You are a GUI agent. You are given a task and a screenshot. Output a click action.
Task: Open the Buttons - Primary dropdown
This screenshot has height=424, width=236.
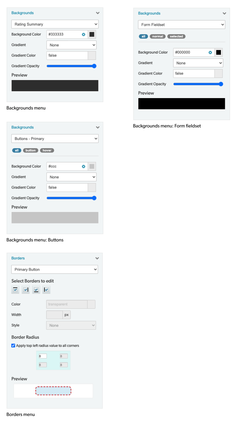pos(55,139)
